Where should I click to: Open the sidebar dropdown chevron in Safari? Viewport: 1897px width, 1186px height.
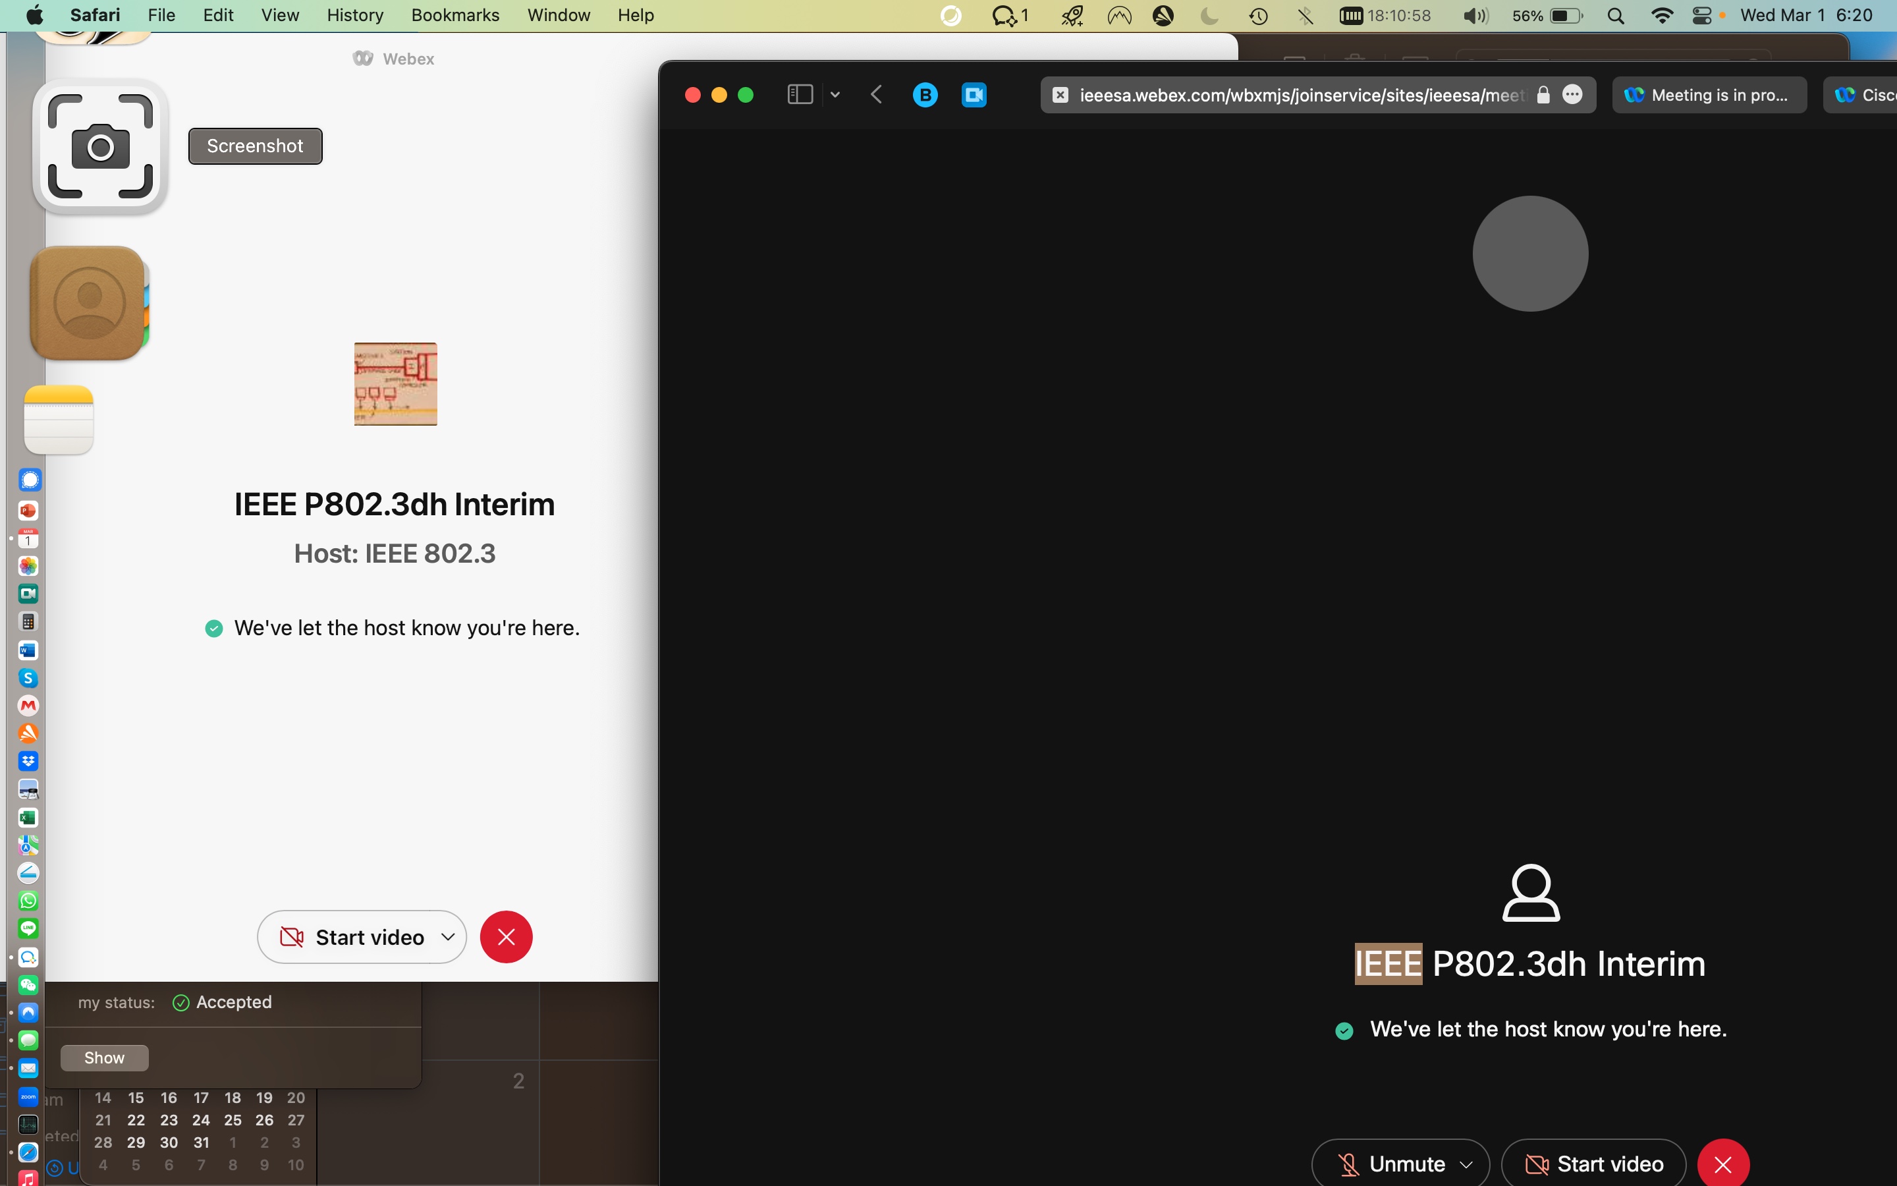point(835,95)
